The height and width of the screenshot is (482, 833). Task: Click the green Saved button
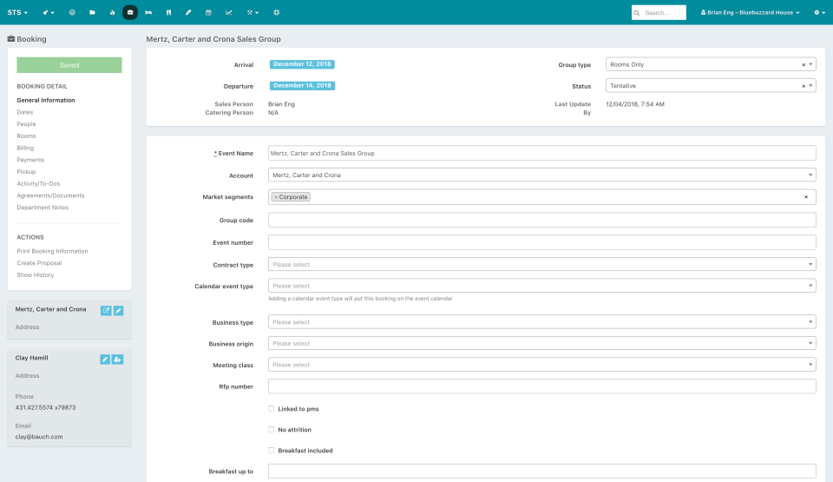tap(69, 65)
